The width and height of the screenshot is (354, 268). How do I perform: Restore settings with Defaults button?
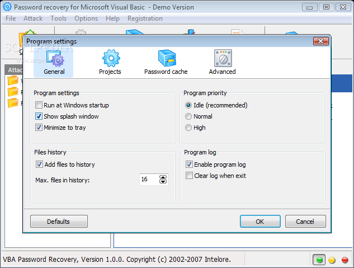(x=59, y=221)
